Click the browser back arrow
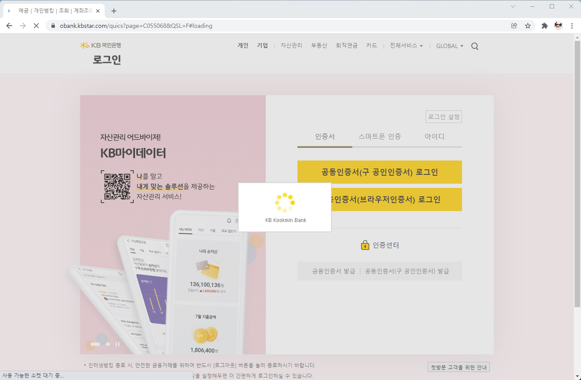The width and height of the screenshot is (581, 380). tap(9, 26)
